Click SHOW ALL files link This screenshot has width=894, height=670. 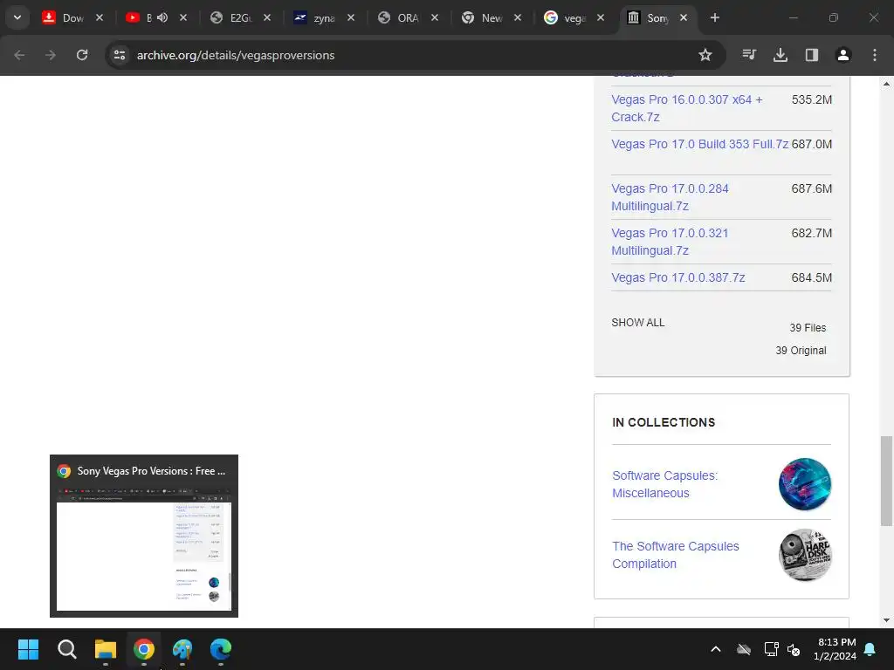pos(637,323)
